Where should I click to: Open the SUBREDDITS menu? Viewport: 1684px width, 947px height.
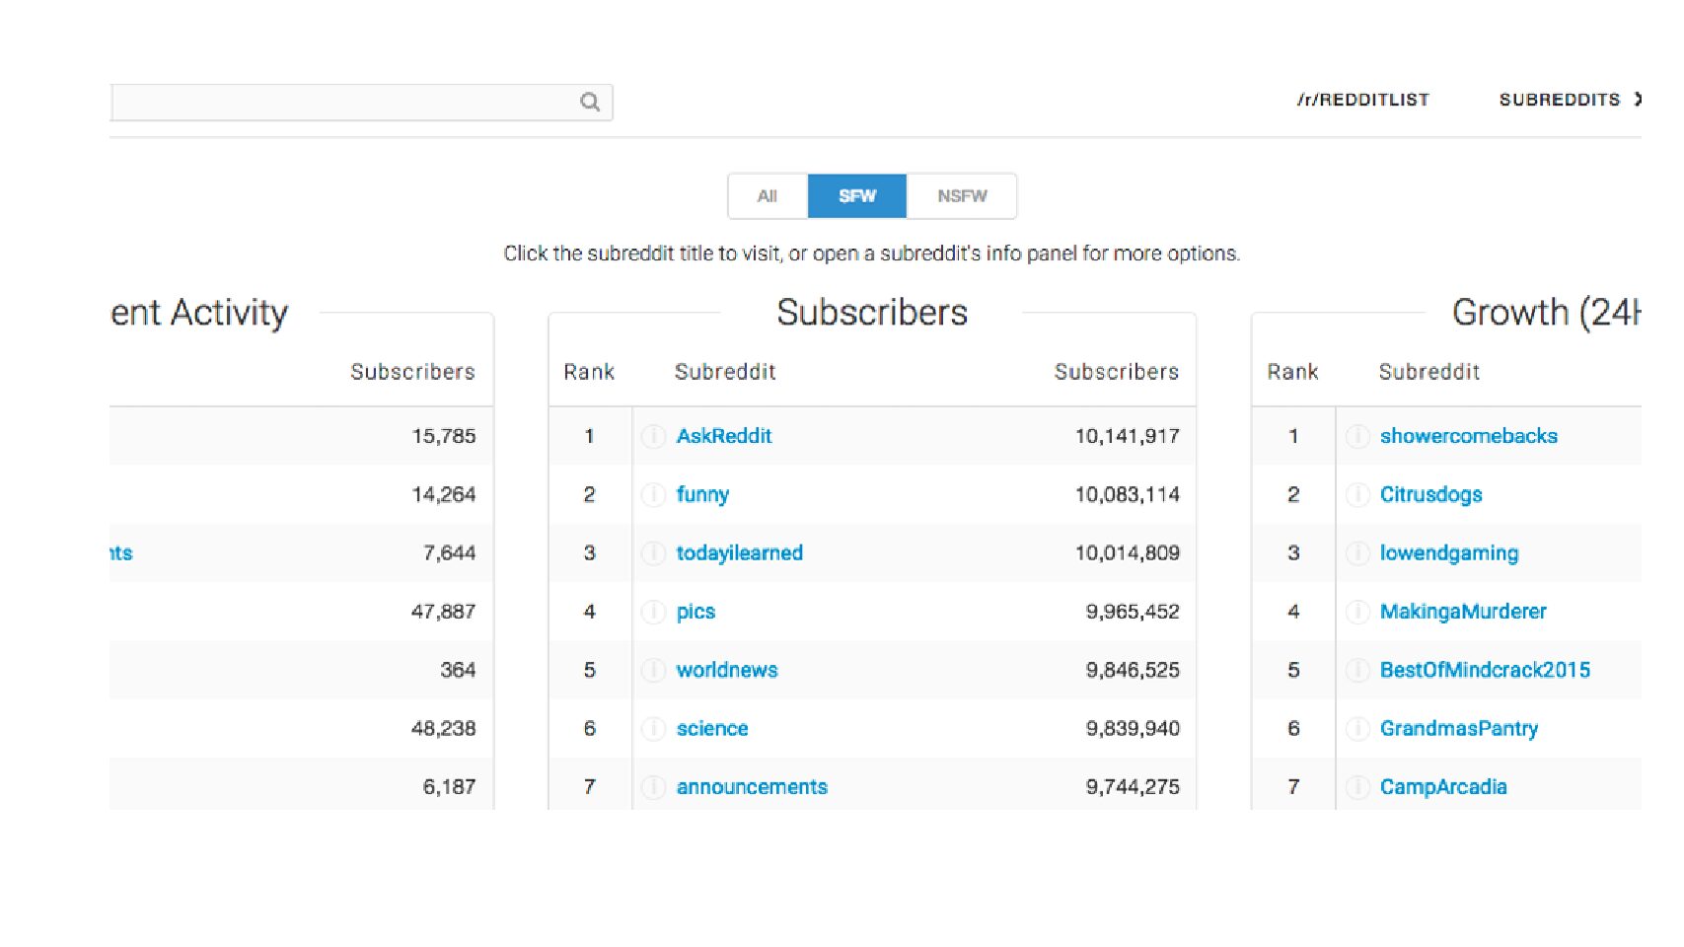tap(1569, 100)
